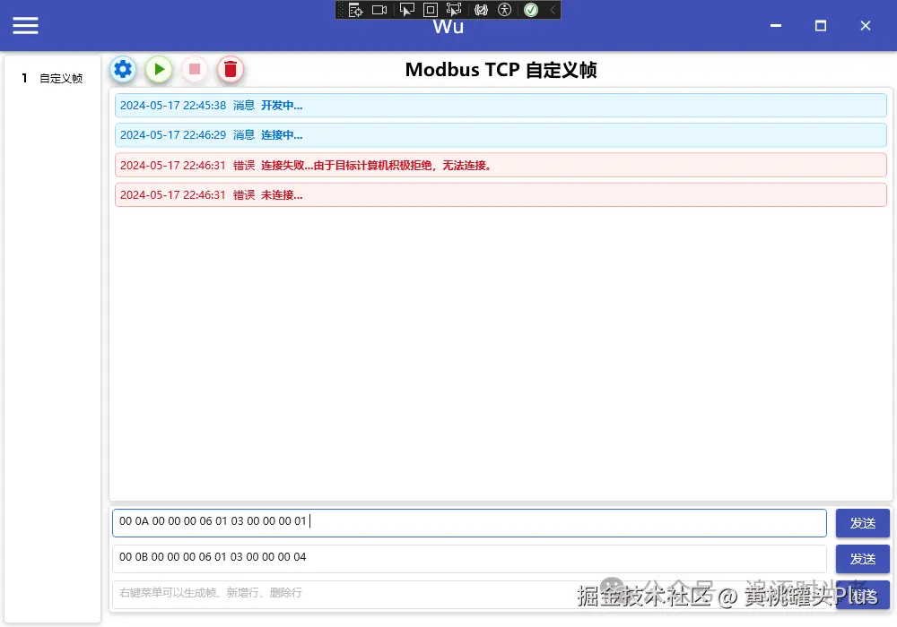Minimize the Wu window
This screenshot has height=627, width=897.
pyautogui.click(x=776, y=26)
